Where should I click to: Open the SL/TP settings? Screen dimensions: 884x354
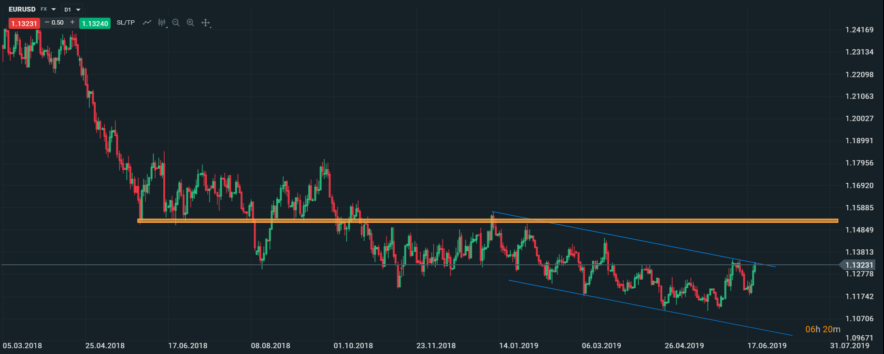(126, 23)
